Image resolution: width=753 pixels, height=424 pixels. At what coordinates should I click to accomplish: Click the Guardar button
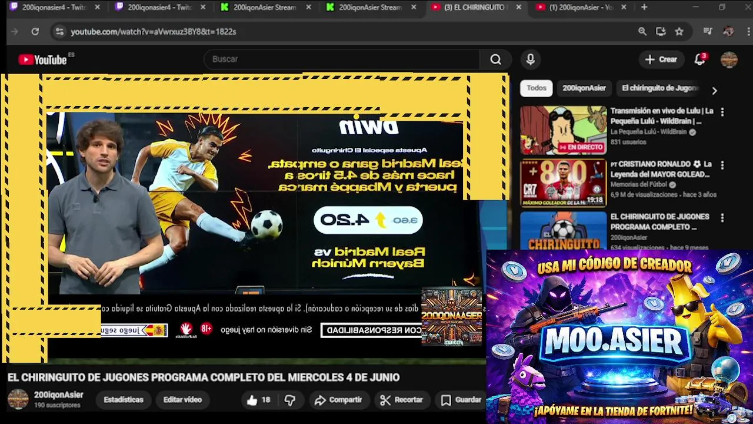coord(461,400)
